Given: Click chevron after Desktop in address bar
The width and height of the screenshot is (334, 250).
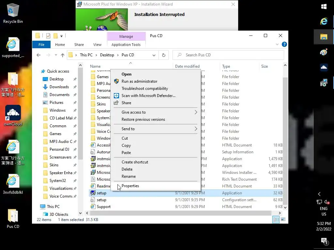Looking at the screenshot, I should 118,55.
